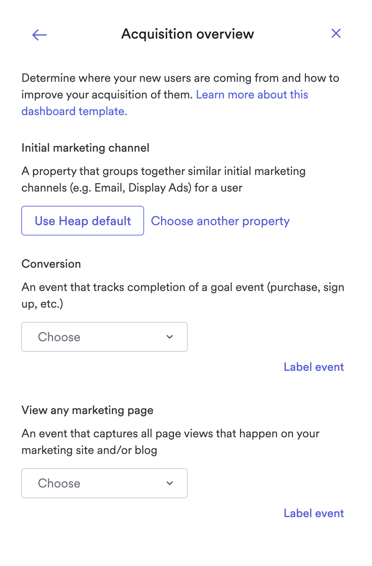Close the Acquisition overview dialog with the X
Screen dimensions: 372x566
(336, 33)
